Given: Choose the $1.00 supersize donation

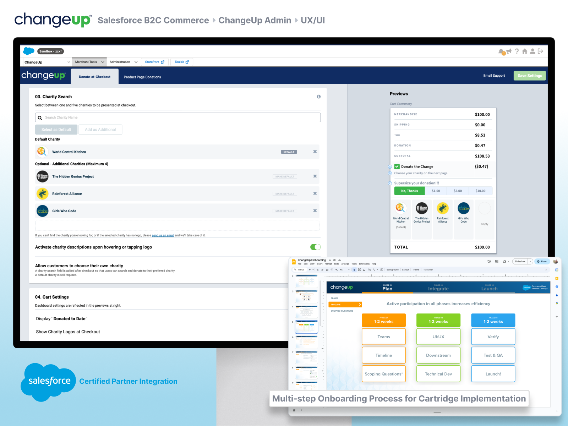Looking at the screenshot, I should pyautogui.click(x=436, y=191).
